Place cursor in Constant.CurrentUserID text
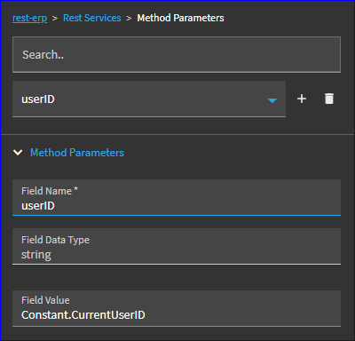 83,315
